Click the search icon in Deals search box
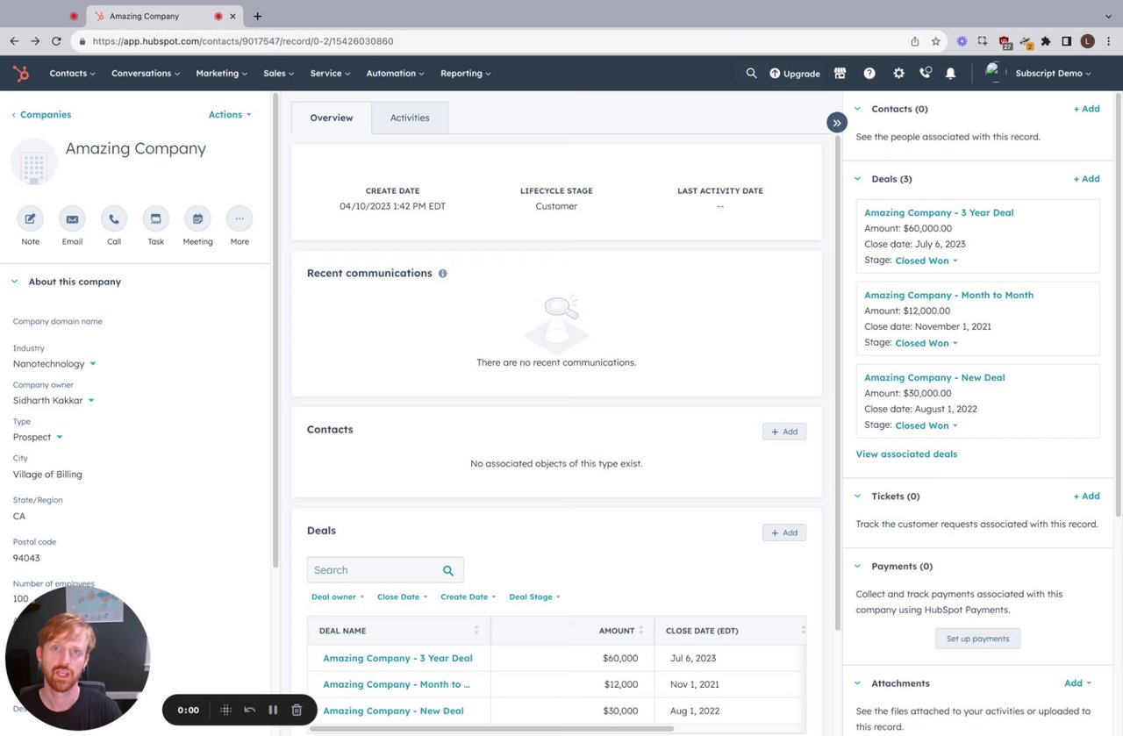This screenshot has width=1123, height=736. [x=448, y=570]
